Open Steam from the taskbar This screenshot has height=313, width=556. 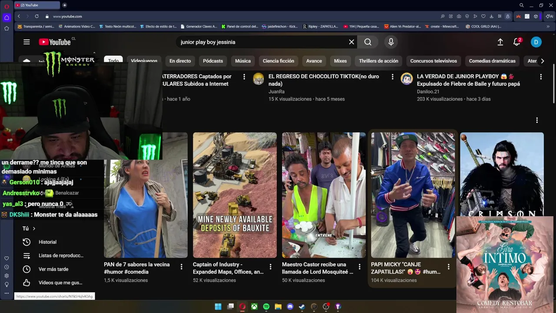point(302,306)
